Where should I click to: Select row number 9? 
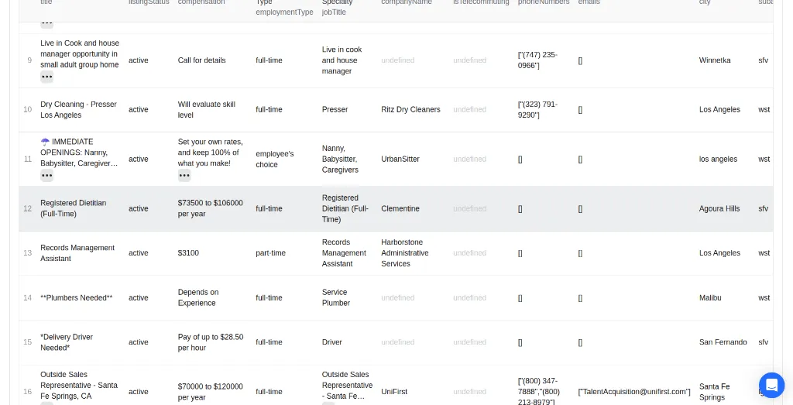(29, 60)
